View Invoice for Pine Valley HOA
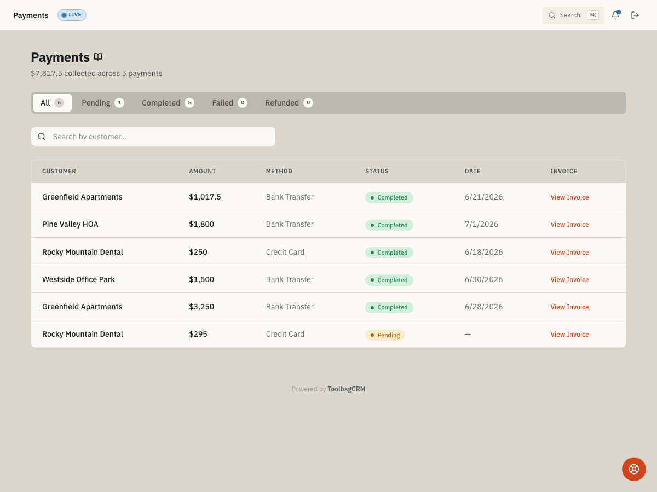657x492 pixels. [569, 225]
